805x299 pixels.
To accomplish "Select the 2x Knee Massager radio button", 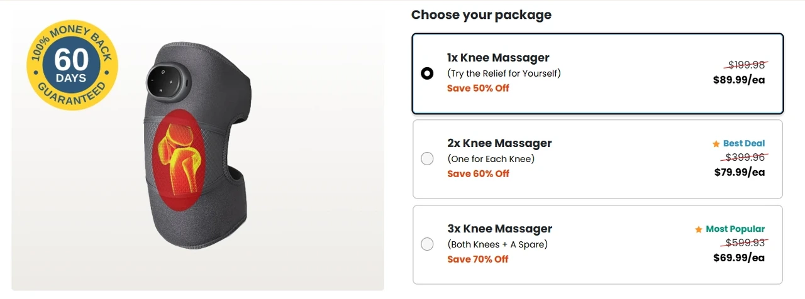I will [427, 159].
